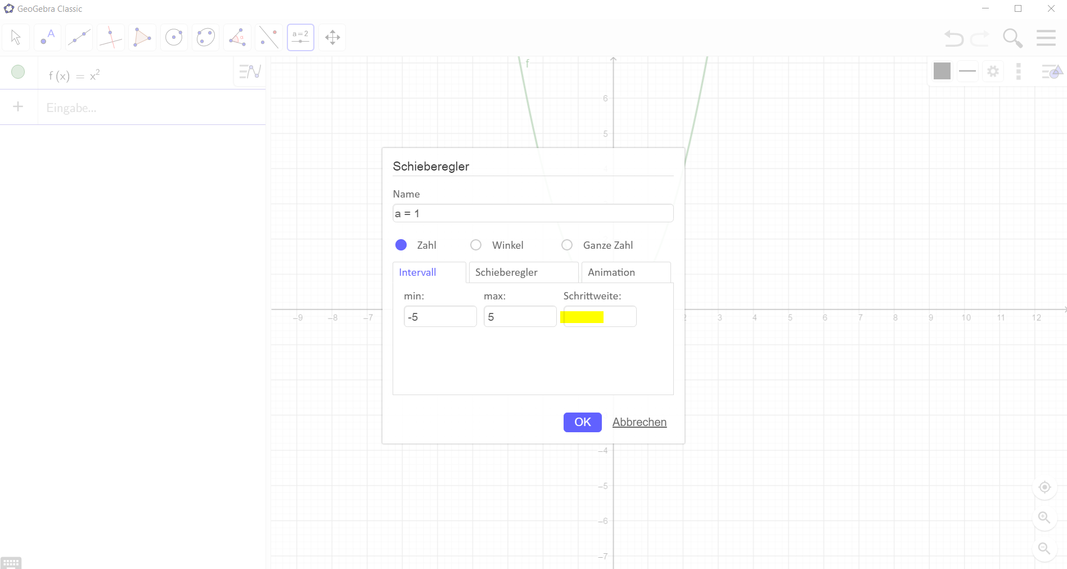Click the Undo arrow

click(x=954, y=38)
